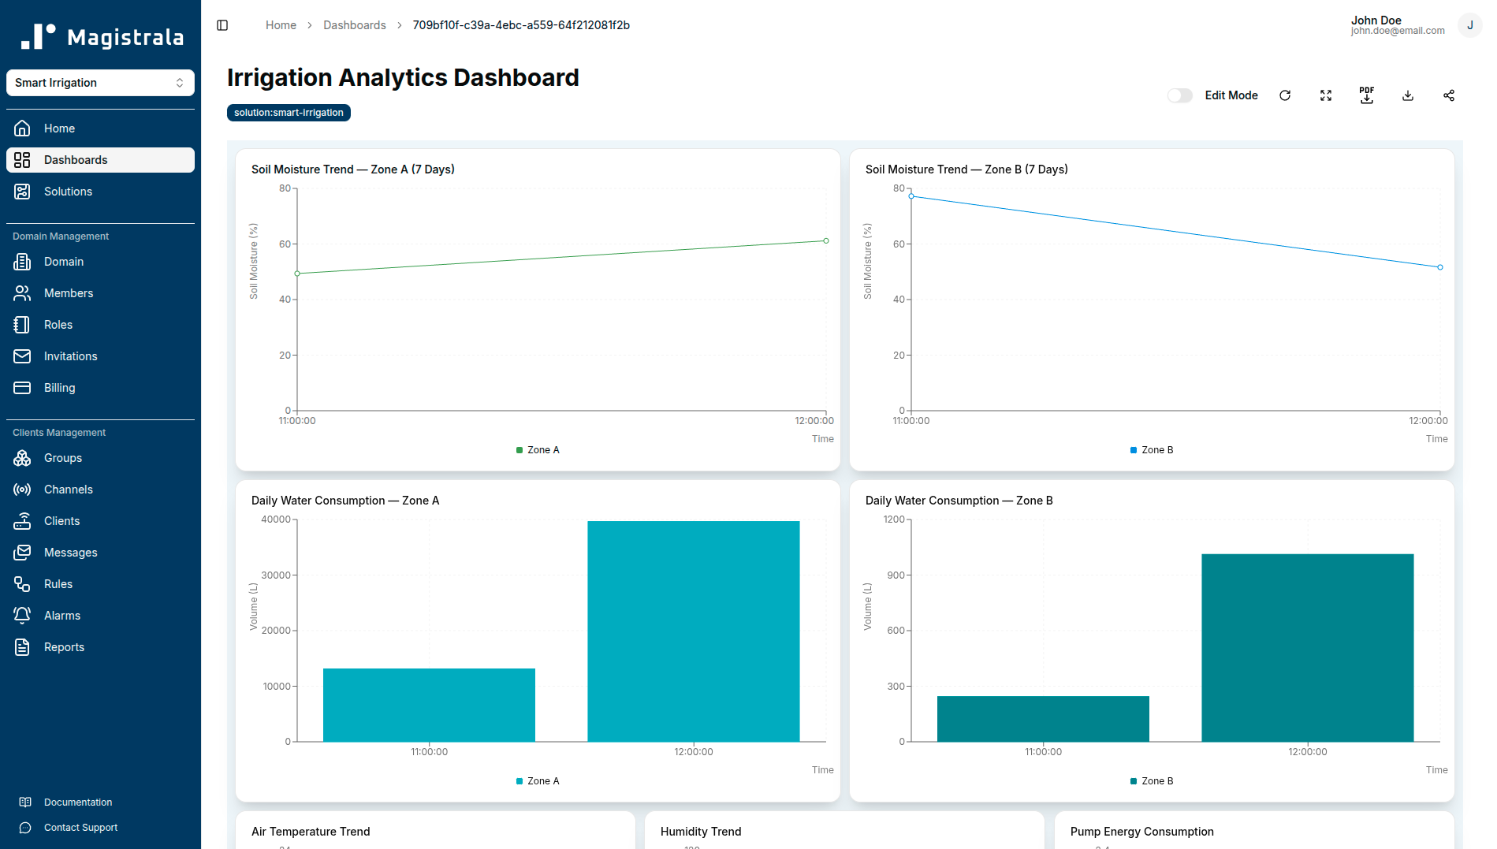This screenshot has height=849, width=1497.
Task: Expand the Domain Management section
Action: (x=60, y=236)
